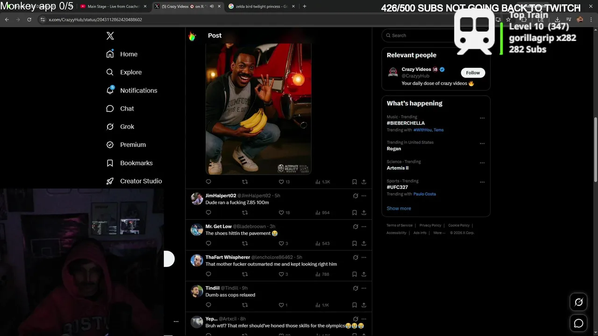The image size is (598, 336).
Task: Open more options on Mr. Get Low's reply
Action: [x=364, y=227]
